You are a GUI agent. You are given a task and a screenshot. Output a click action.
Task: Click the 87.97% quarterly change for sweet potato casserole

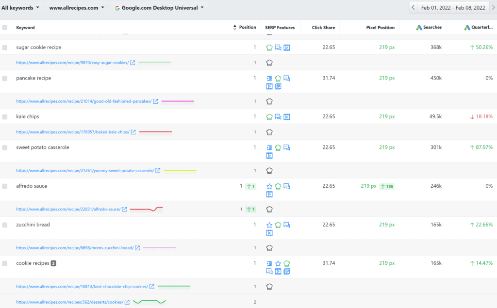click(481, 147)
